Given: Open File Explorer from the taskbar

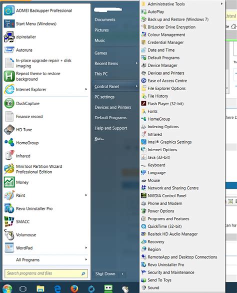Looking at the screenshot, I should click(40, 289).
